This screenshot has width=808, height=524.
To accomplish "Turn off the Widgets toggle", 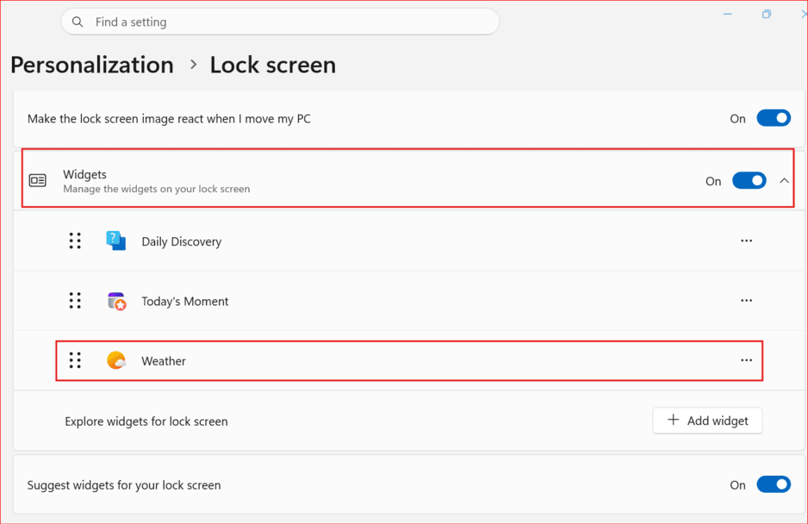I will [x=749, y=180].
